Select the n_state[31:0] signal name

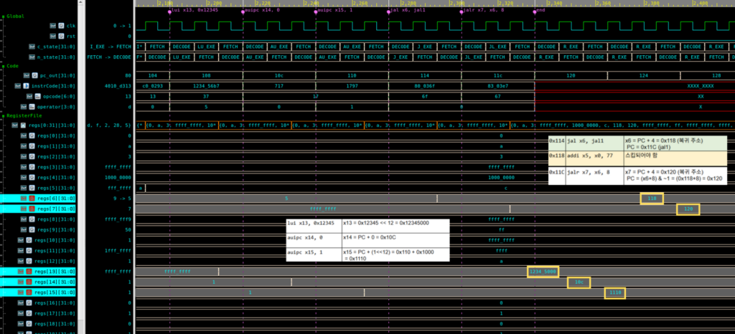click(56, 57)
